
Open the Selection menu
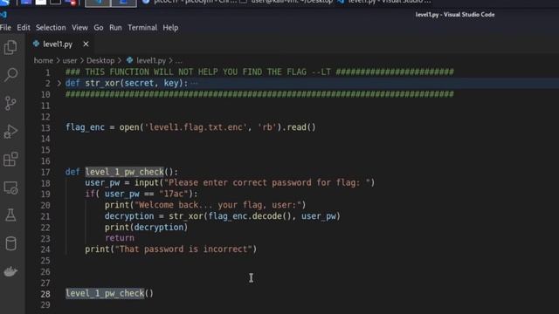pyautogui.click(x=51, y=27)
